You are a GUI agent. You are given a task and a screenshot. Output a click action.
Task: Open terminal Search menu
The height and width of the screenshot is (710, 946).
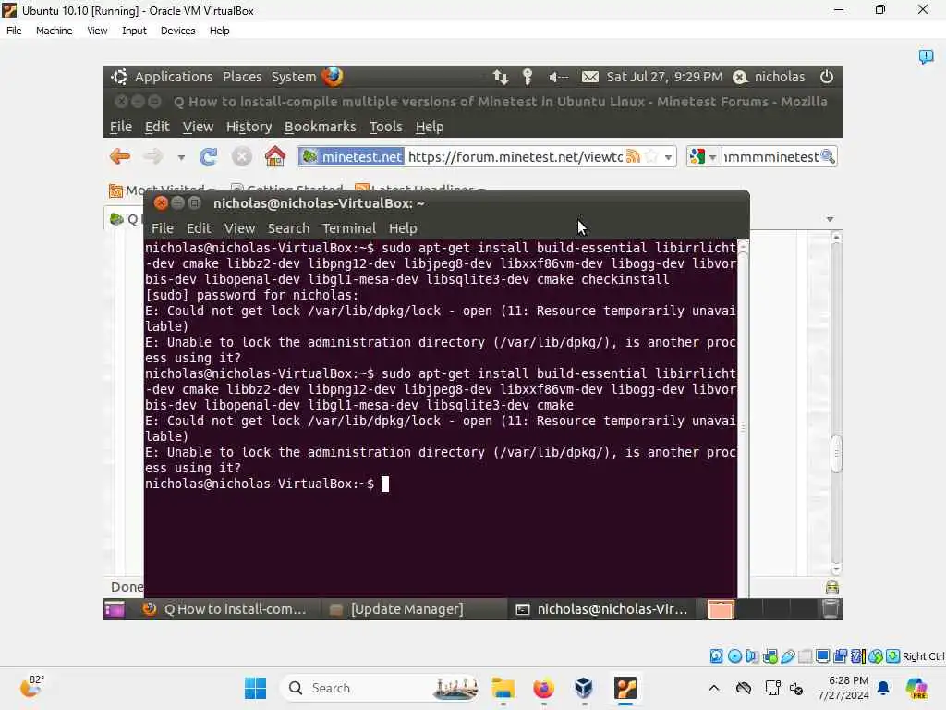[288, 228]
